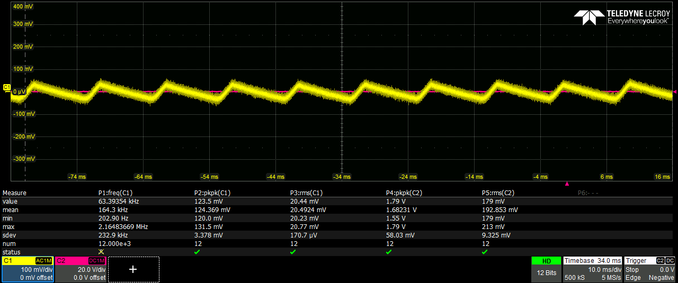
Task: Click the P1 status warning icon
Action: point(101,252)
